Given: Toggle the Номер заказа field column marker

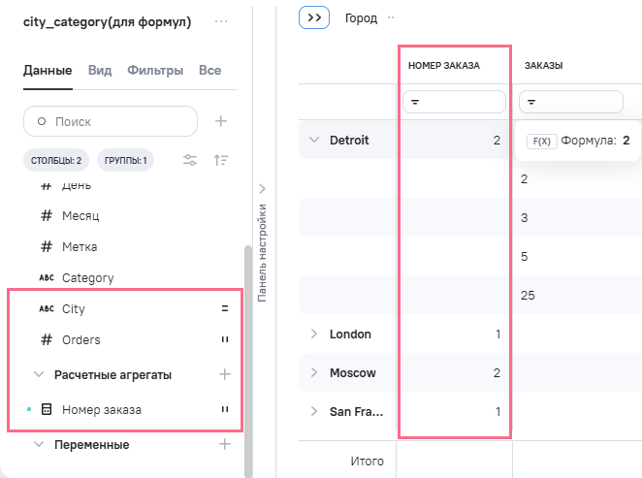Looking at the screenshot, I should 224,410.
